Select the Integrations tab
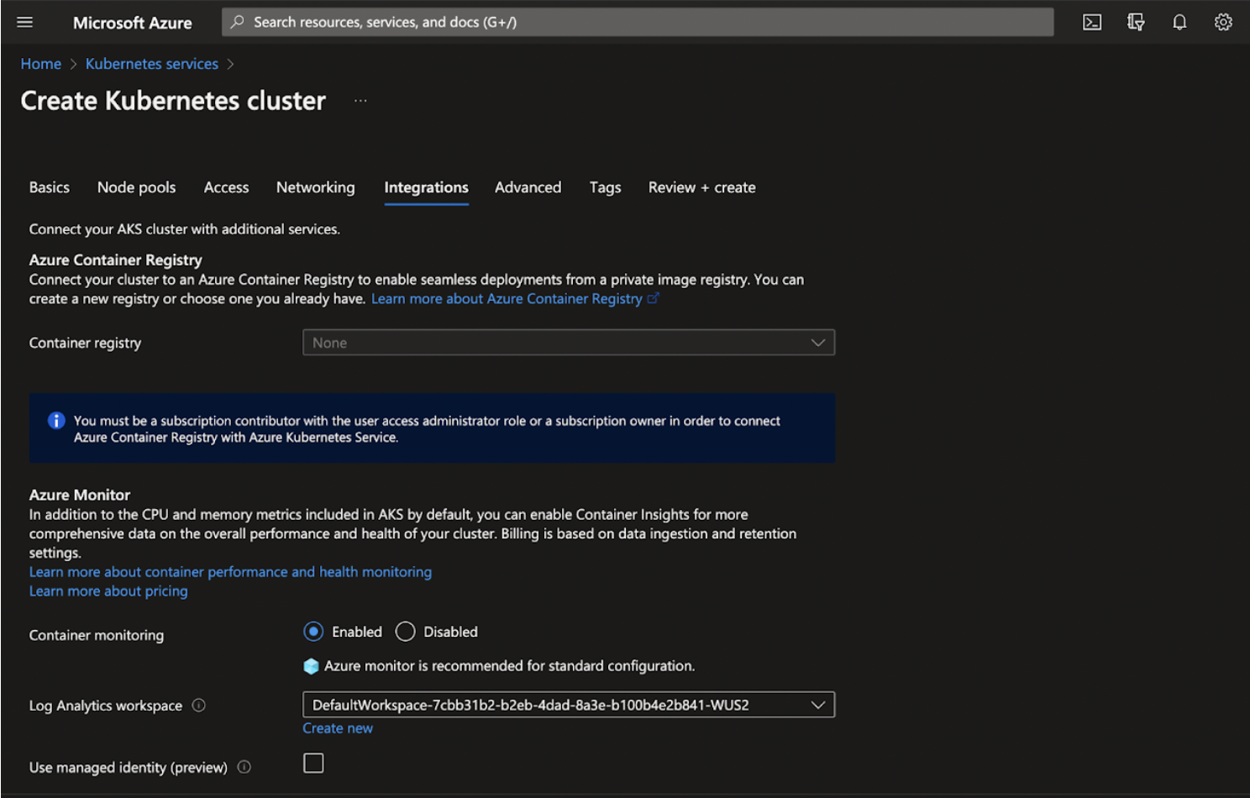 pos(426,188)
